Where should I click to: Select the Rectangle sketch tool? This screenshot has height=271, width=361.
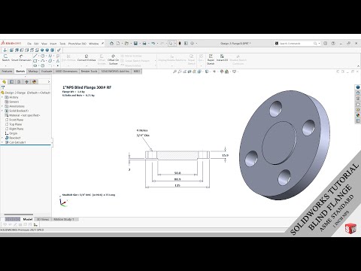point(35,61)
